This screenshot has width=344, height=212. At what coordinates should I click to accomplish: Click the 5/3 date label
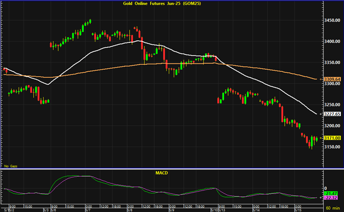pyautogui.click(x=46, y=210)
